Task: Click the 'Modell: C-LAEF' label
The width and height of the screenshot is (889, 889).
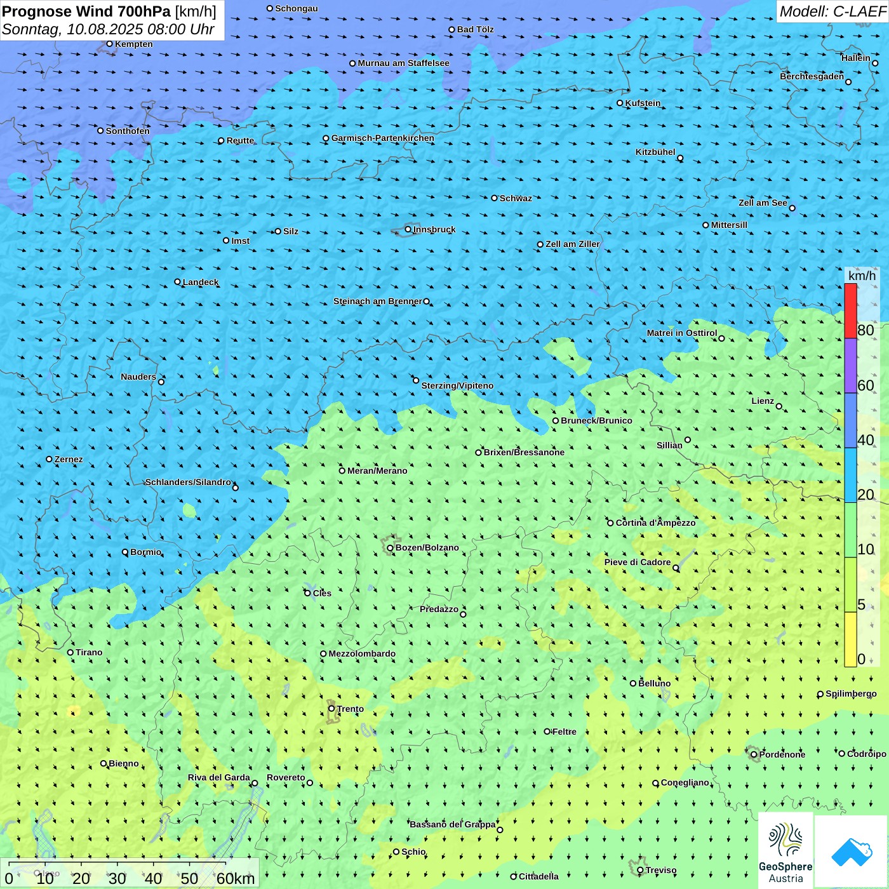Action: [x=832, y=11]
